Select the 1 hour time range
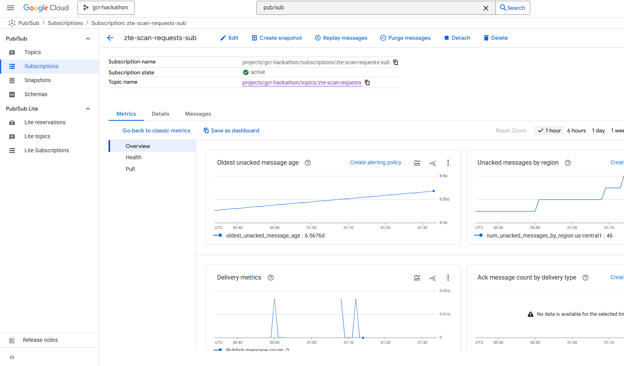Viewport: 624px width, 366px height. pyautogui.click(x=549, y=130)
